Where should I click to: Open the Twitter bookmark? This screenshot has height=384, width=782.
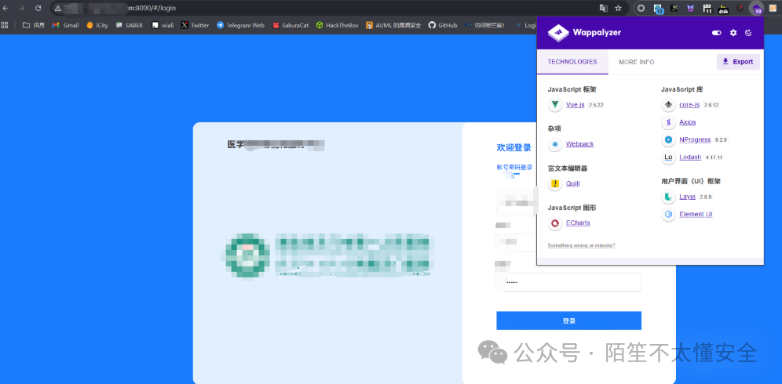[195, 25]
